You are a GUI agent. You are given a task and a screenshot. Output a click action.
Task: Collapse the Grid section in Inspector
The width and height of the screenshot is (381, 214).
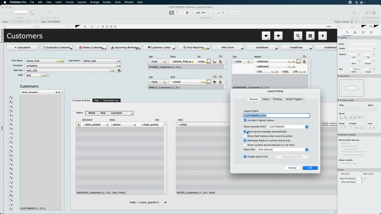pyautogui.click(x=338, y=170)
